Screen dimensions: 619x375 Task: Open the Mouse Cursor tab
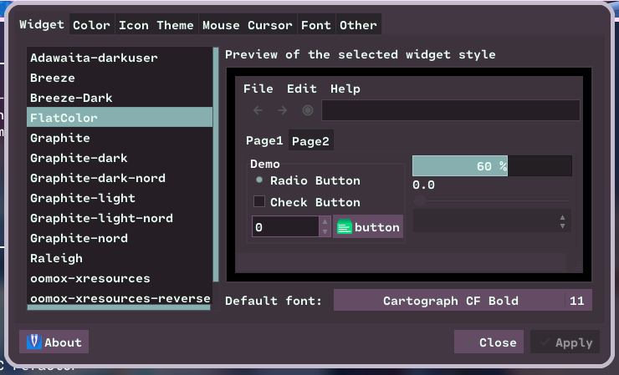point(248,25)
